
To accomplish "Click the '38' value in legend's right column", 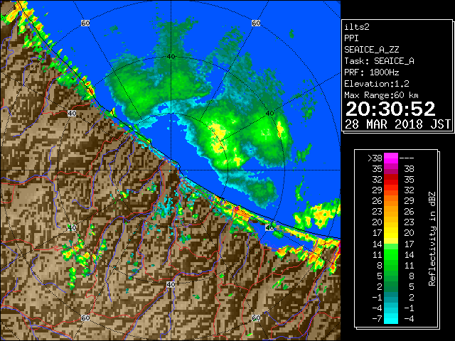I will (x=409, y=169).
